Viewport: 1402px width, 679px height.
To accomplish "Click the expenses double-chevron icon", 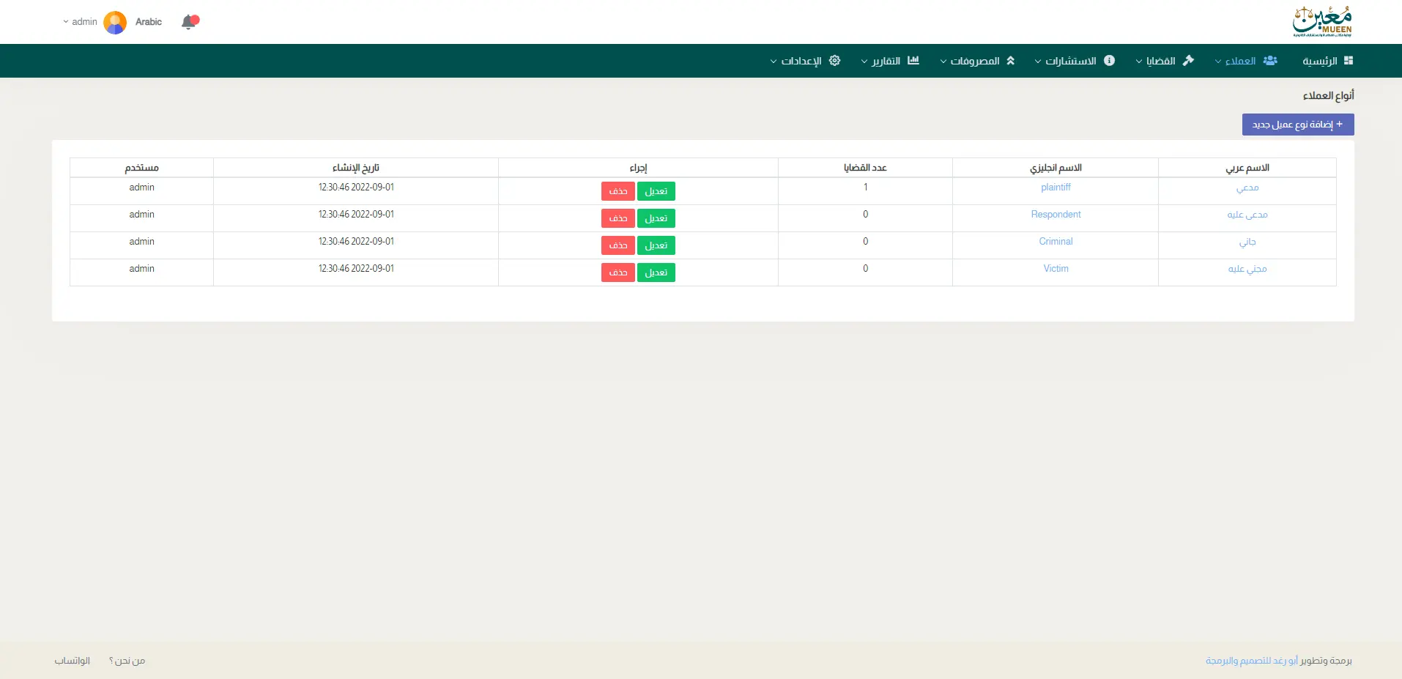I will coord(1010,61).
